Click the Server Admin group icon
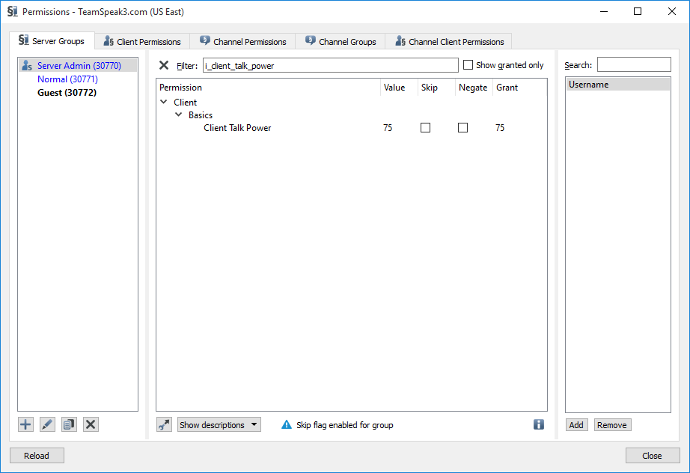Image resolution: width=690 pixels, height=473 pixels. pos(27,66)
